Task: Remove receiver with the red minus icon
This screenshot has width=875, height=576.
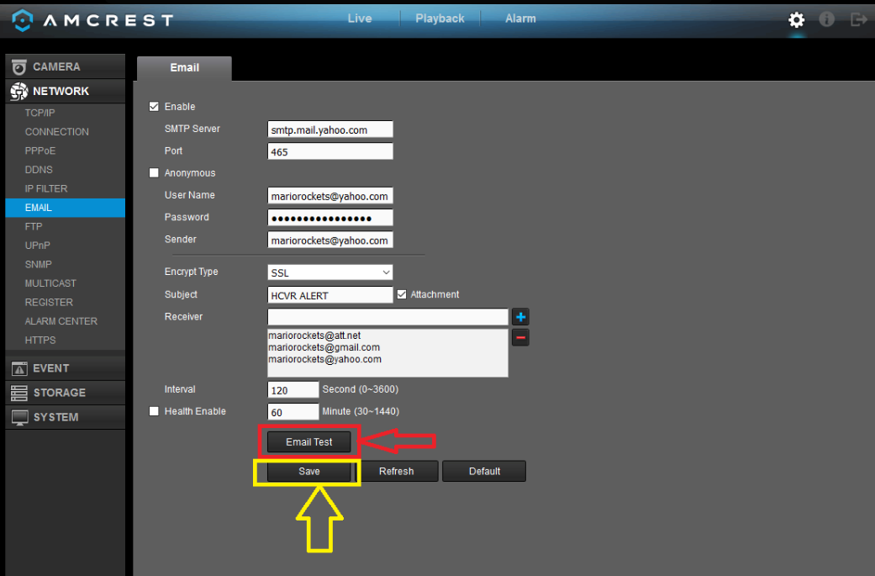Action: [520, 338]
